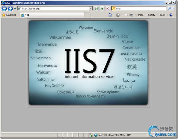The width and height of the screenshot is (178, 139).
Task: Refresh the page with green arrows icon
Action: 102,9
